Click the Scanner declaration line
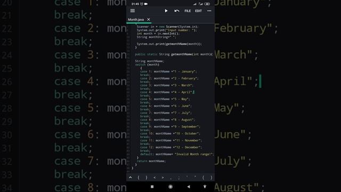Screen dimensions: 341x192 point(168,27)
